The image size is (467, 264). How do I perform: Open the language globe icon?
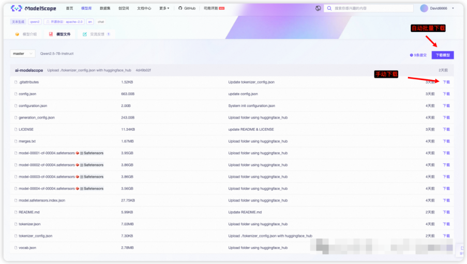tap(318, 8)
